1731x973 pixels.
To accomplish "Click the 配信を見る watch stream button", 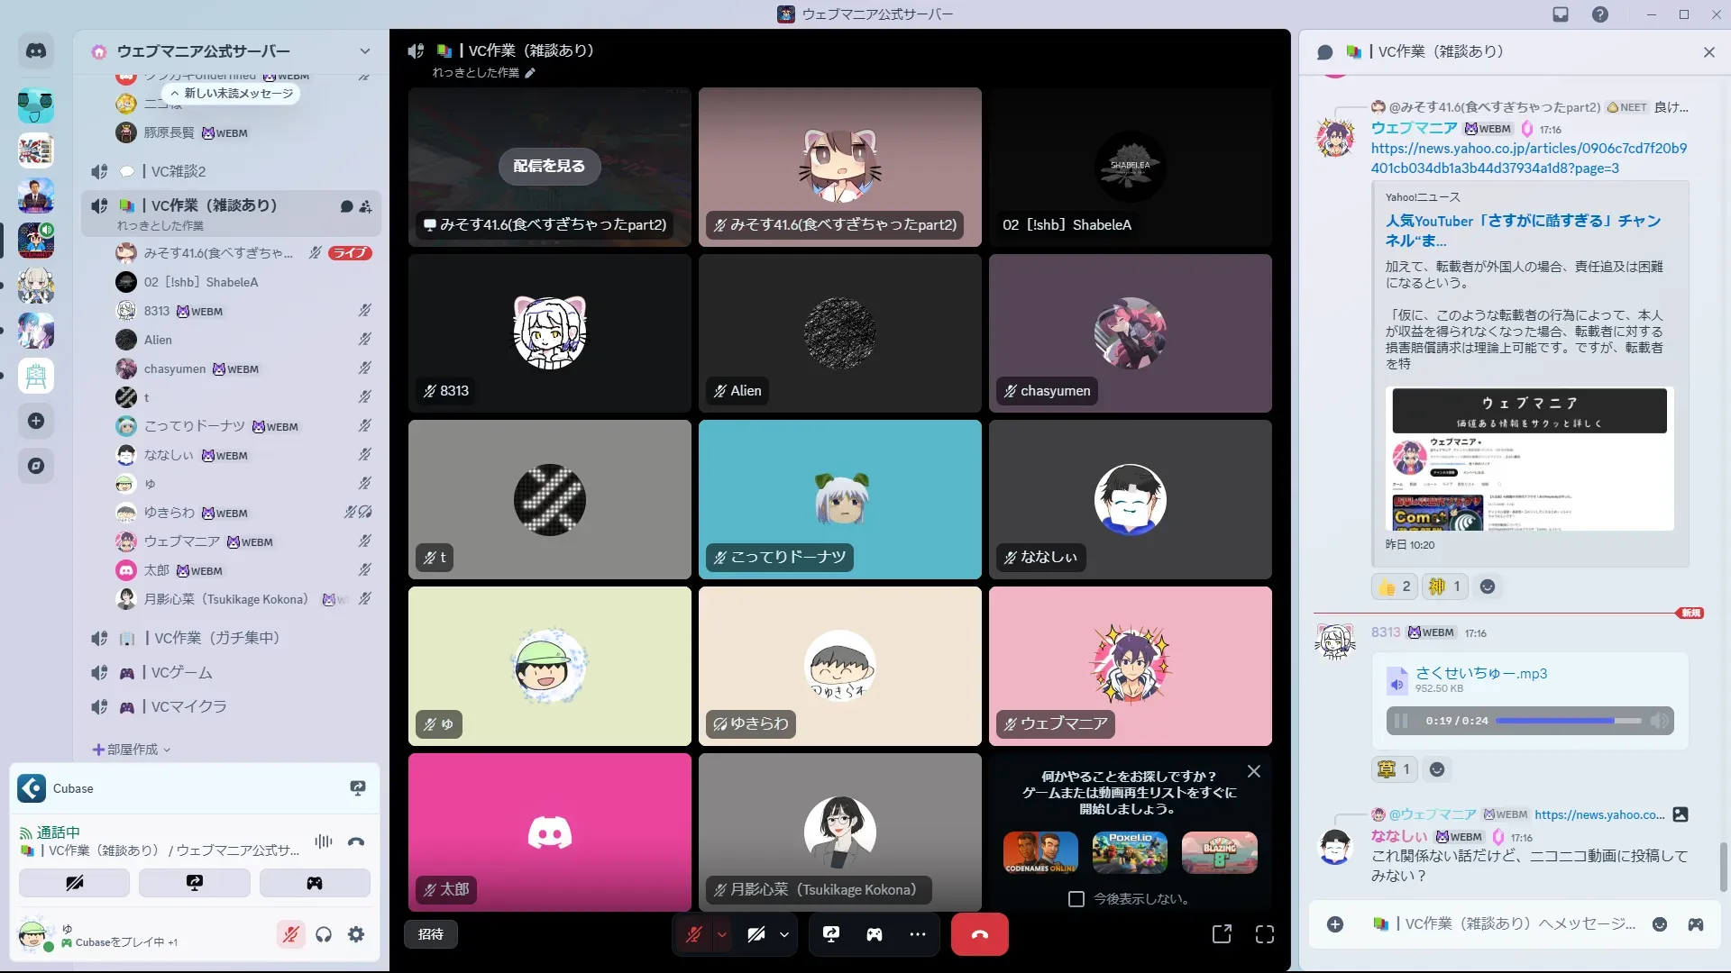I will [x=549, y=166].
